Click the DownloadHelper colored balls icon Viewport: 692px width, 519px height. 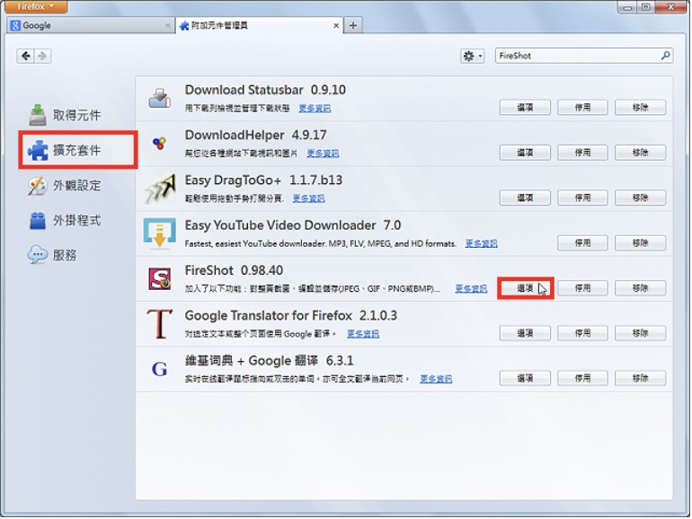click(159, 143)
